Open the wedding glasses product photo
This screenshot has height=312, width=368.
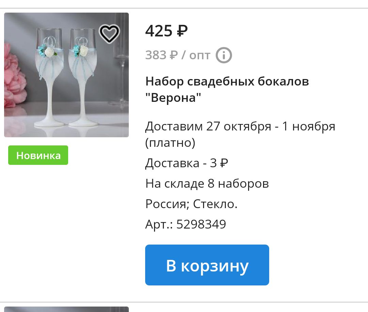[x=66, y=75]
